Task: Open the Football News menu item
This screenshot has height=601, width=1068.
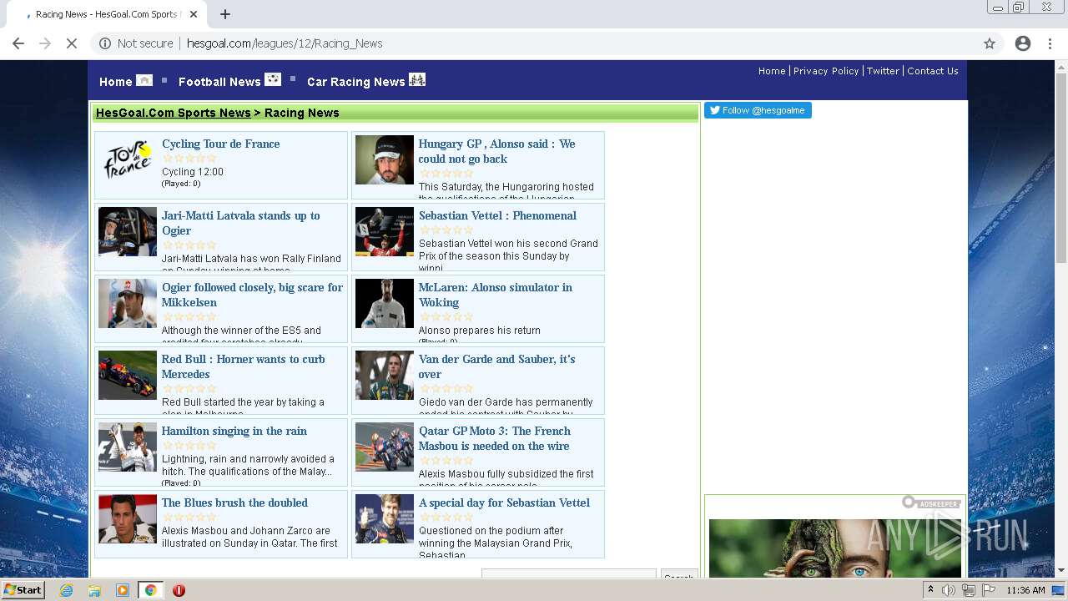Action: click(219, 82)
